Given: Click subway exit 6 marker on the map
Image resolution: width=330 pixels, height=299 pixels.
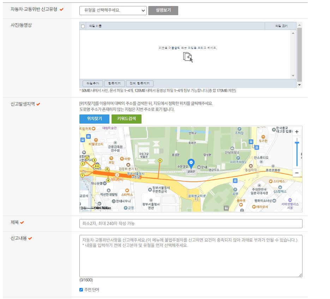Looking at the screenshot, I should (x=108, y=180).
